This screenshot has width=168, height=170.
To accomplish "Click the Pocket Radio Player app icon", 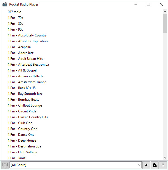I will point(5,4).
